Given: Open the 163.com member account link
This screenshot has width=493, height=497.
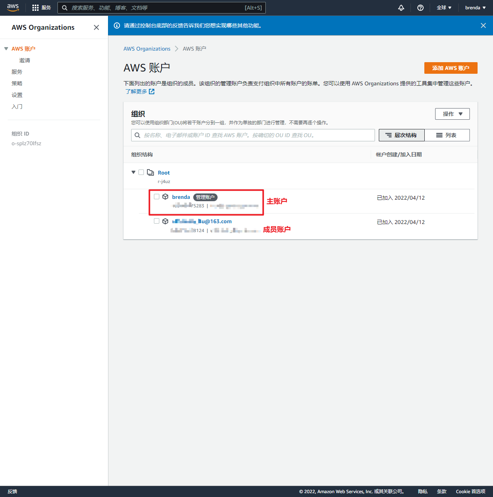Looking at the screenshot, I should coord(202,221).
